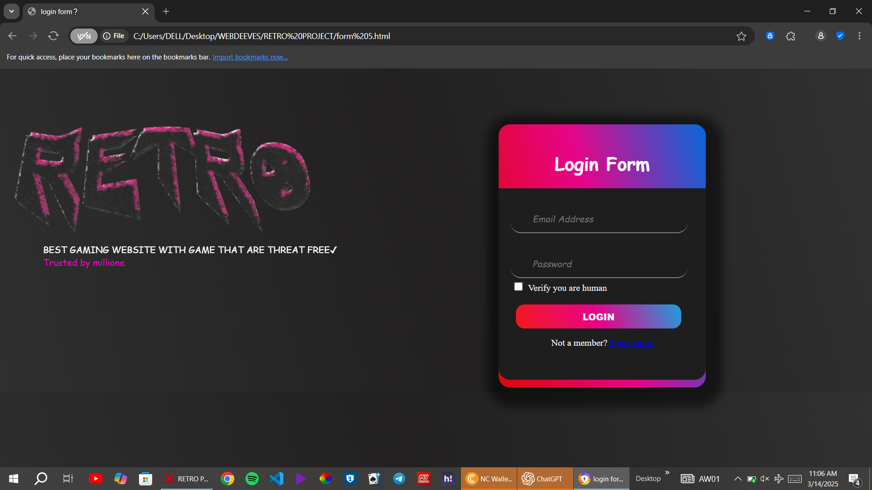Focus the Email Address input field
872x490 pixels.
599,220
